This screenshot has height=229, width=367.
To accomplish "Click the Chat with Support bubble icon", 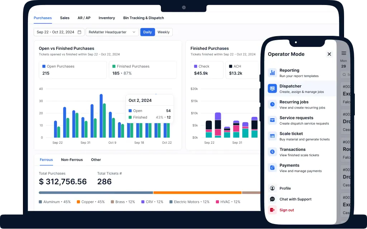I will point(272,199).
